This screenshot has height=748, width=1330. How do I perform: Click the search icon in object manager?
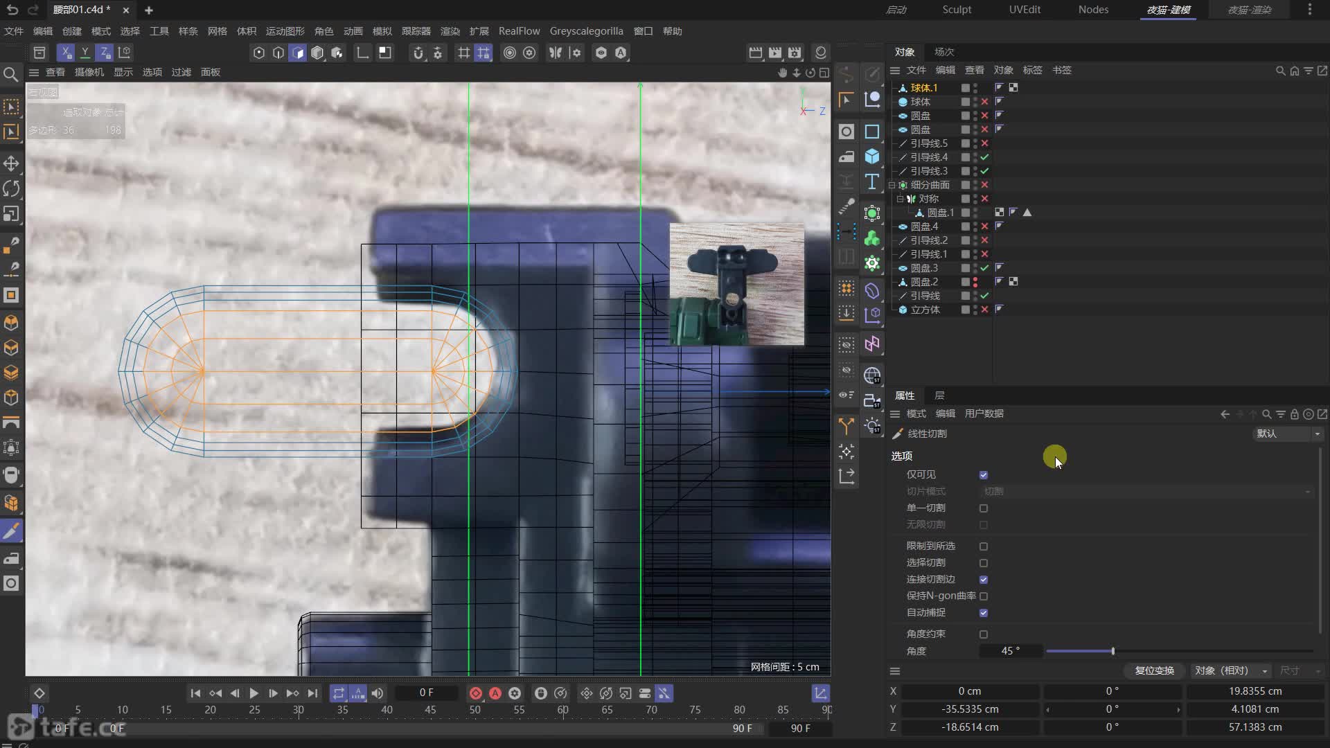tap(1280, 71)
